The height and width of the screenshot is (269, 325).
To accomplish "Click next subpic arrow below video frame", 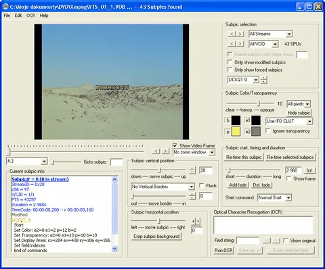I will pyautogui.click(x=165, y=151).
